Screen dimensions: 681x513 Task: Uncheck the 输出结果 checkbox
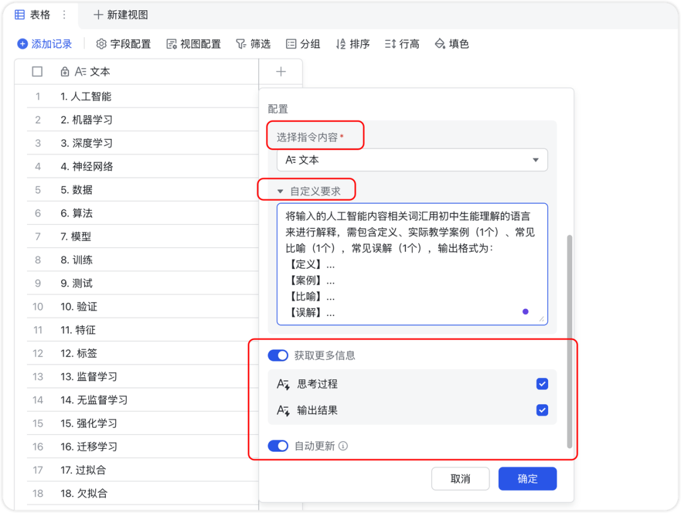[x=542, y=410]
